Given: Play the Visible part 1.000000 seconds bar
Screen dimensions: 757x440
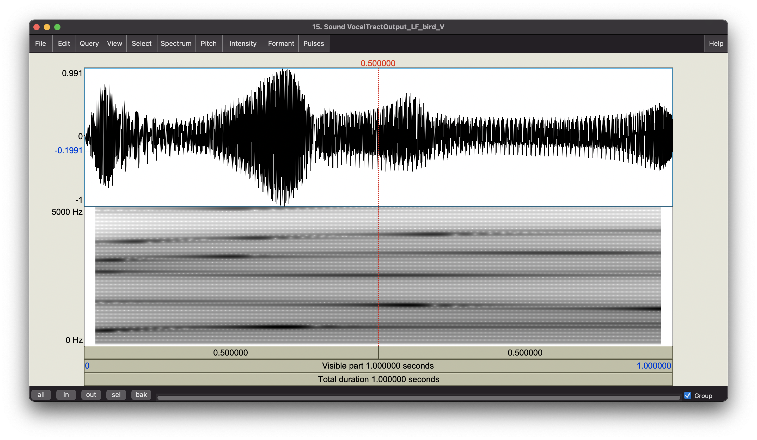Looking at the screenshot, I should tap(378, 366).
